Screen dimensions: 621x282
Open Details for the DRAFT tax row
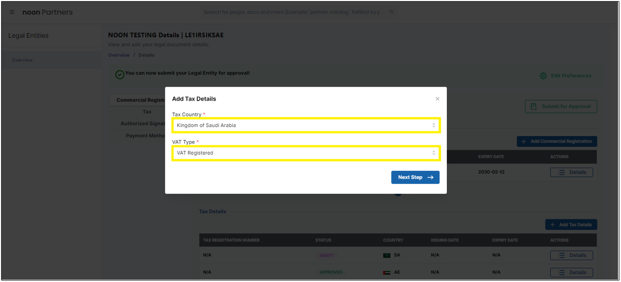(571, 256)
